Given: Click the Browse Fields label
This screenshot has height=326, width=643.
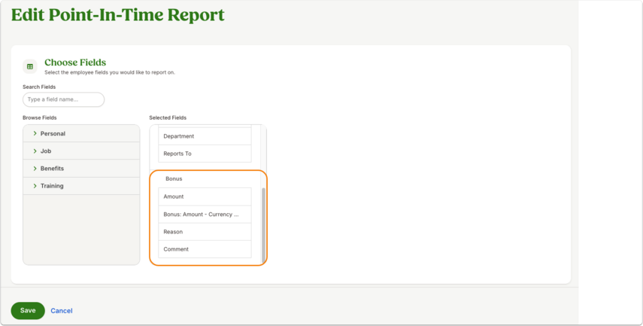Looking at the screenshot, I should click(x=39, y=118).
